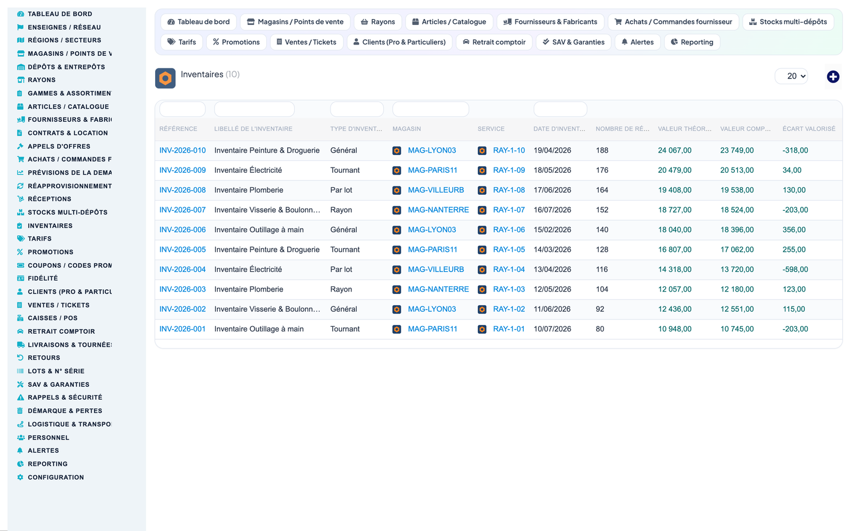Click the orange Inventaires module icon
Viewport: 859px width, 531px height.
coord(165,78)
